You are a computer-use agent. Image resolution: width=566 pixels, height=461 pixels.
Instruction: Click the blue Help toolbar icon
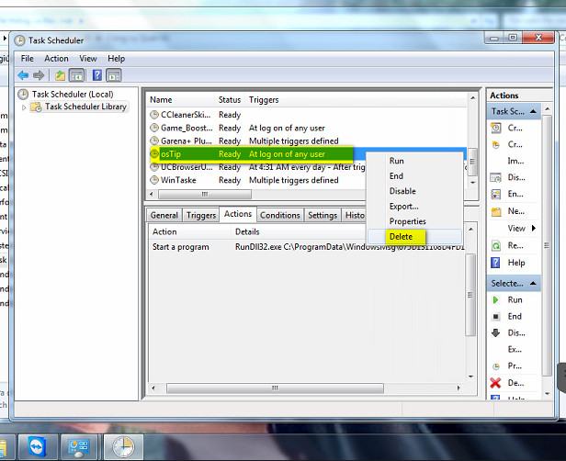[x=96, y=75]
